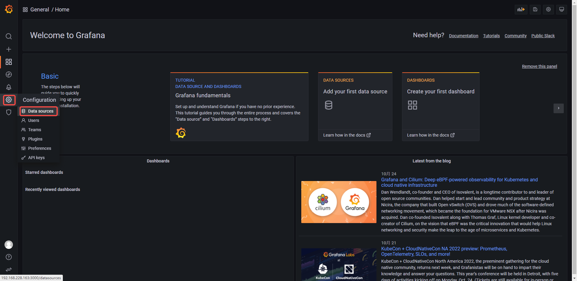The image size is (577, 281).
Task: Click the Home breadcrumb link
Action: point(62,10)
